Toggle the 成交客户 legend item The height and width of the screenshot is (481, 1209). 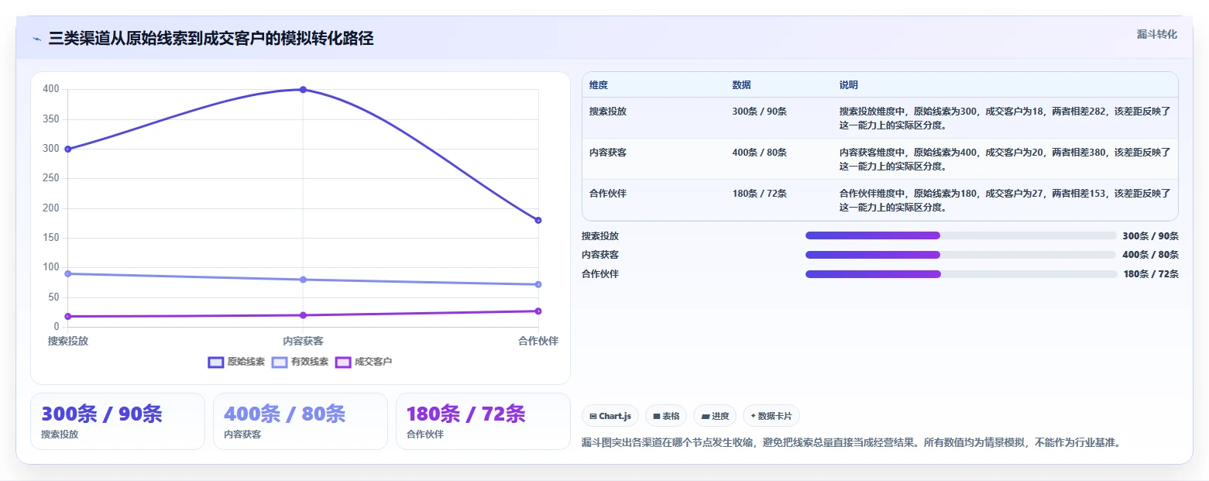tap(364, 362)
